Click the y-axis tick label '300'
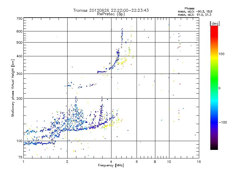The width and height of the screenshot is (234, 176). coord(19,74)
